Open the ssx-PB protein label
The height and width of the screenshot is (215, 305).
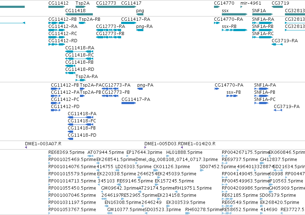pos(234,92)
